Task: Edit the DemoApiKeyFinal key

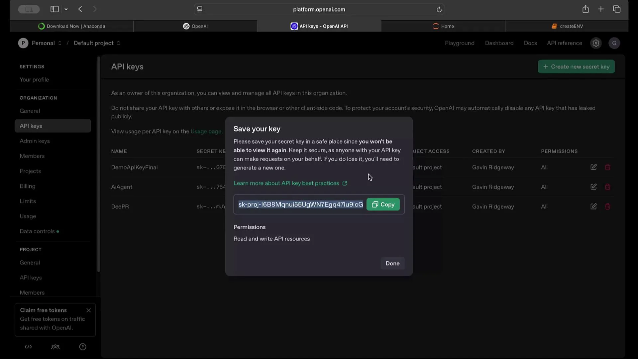Action: [x=593, y=167]
